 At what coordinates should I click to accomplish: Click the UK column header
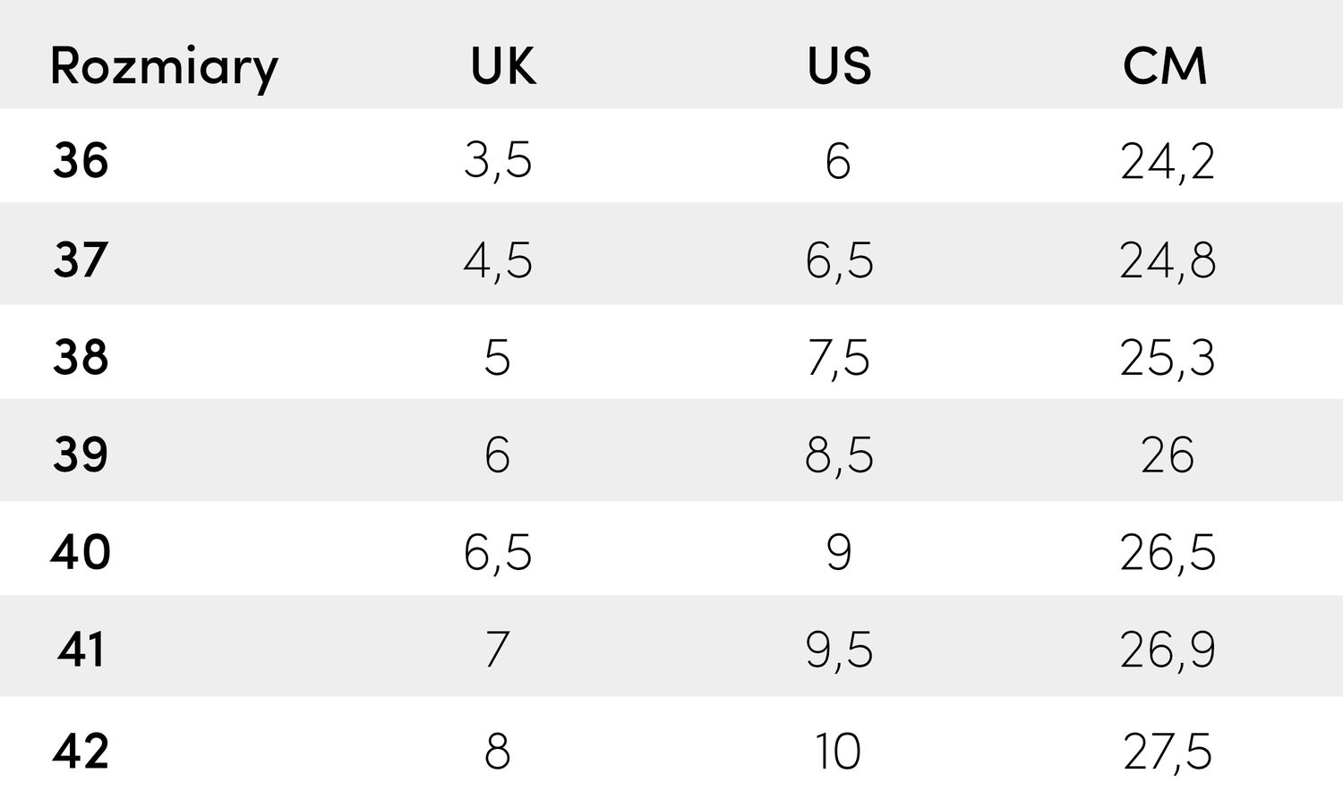tap(503, 66)
